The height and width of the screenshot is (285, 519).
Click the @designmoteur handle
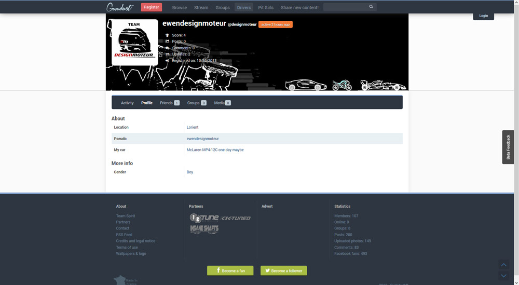[242, 24]
